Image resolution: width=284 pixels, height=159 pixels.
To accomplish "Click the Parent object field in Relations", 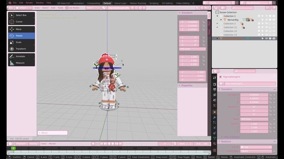I will click(256, 147).
